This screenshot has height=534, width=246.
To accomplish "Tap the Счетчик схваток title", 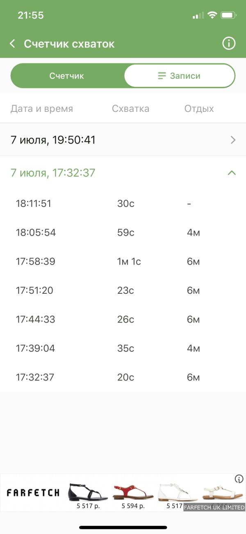I will (x=69, y=44).
